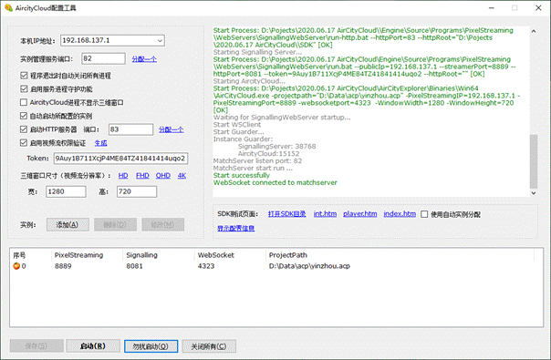Click the generate token link

pos(101,143)
